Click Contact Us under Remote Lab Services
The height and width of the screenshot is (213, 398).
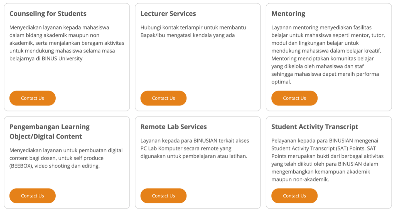pos(163,196)
